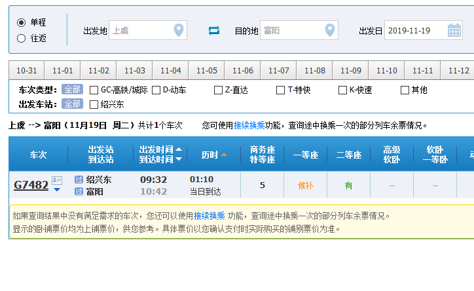Click the 到达时间 header label
Image resolution: width=474 pixels, height=291 pixels.
[x=156, y=159]
